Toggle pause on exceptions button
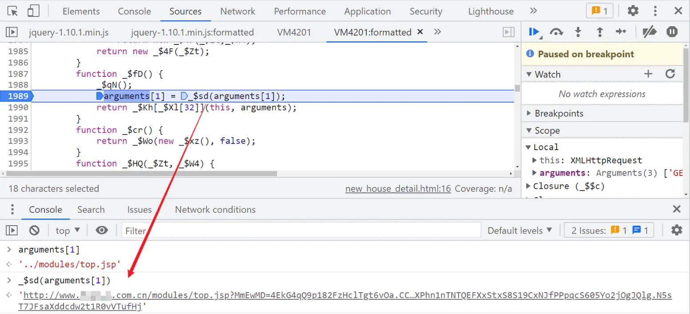The height and width of the screenshot is (314, 690). [672, 32]
